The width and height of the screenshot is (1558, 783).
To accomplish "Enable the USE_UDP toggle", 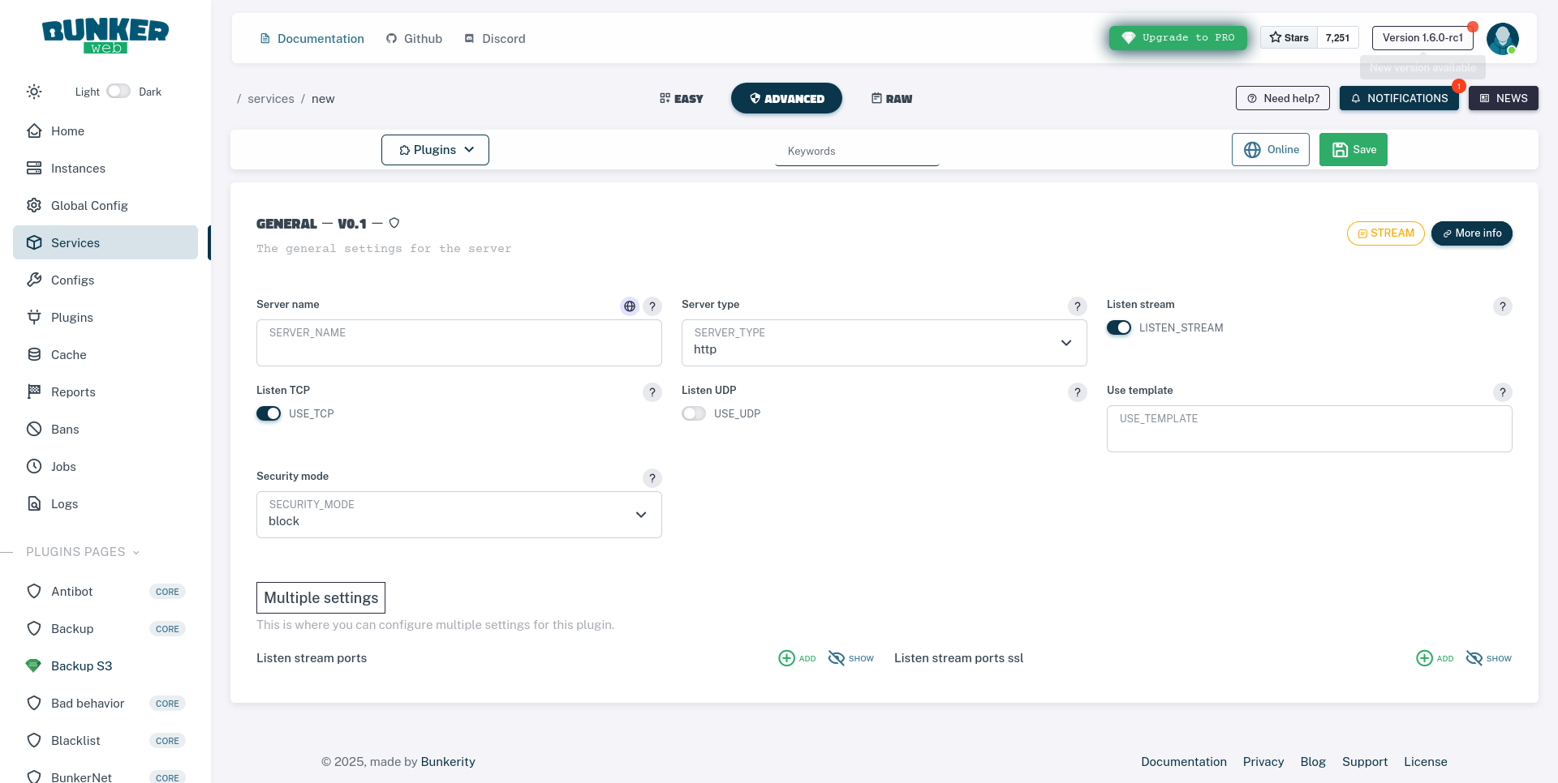I will pos(694,413).
